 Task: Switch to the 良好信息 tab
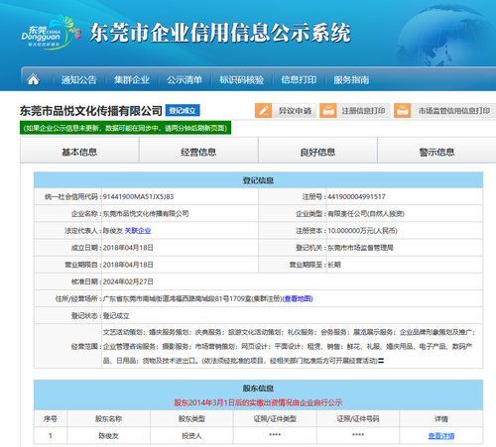(x=317, y=151)
